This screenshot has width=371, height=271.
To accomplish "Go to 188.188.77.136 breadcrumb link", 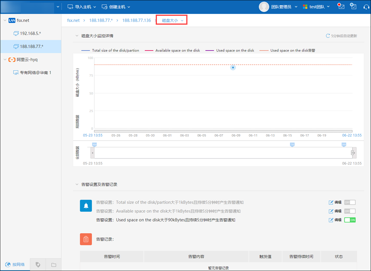I will [136, 20].
